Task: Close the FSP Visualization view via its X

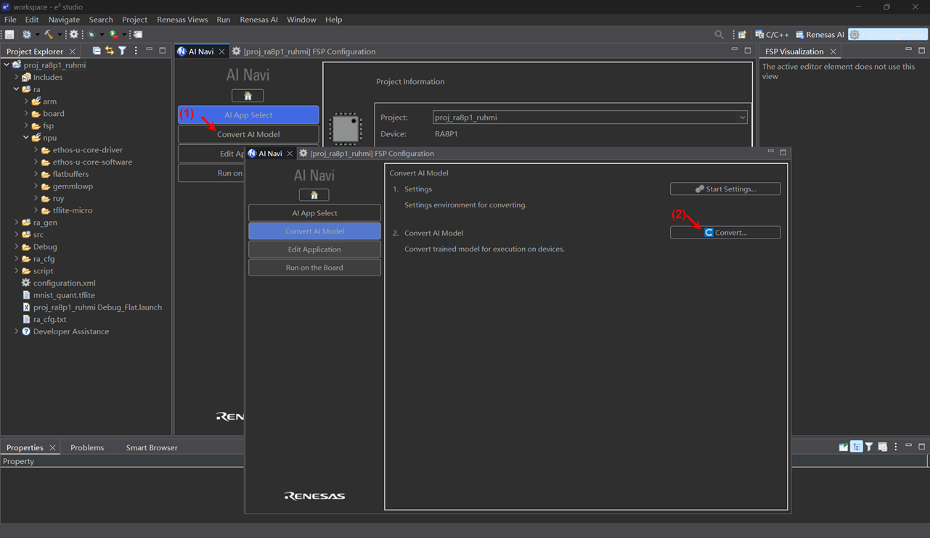Action: 833,51
